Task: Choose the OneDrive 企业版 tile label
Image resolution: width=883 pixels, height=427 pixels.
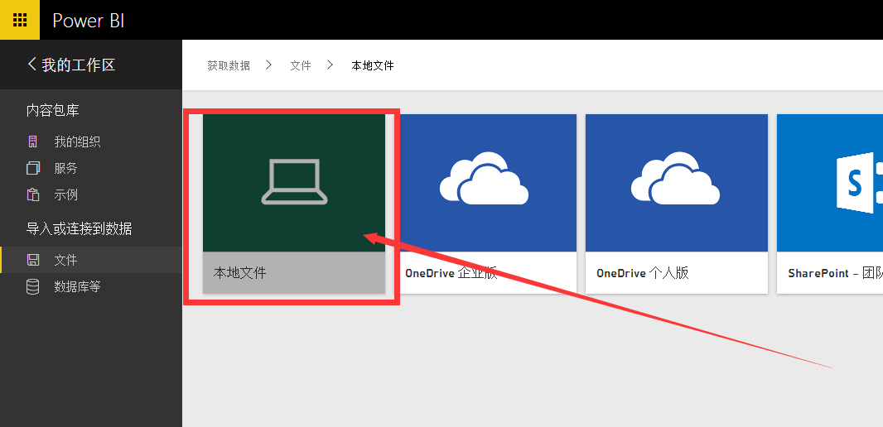Action: [x=451, y=273]
